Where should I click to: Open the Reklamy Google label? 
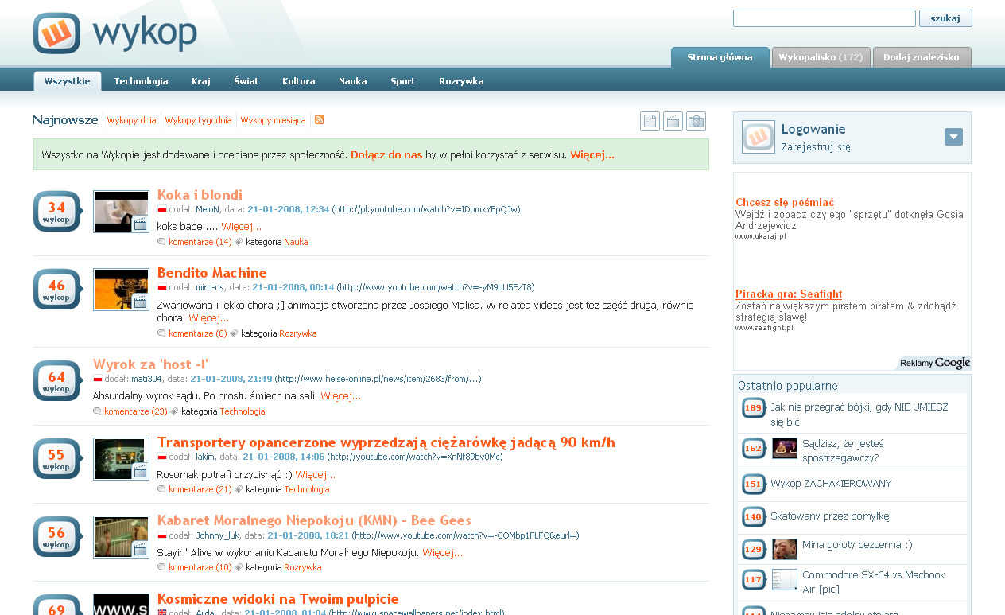[935, 363]
